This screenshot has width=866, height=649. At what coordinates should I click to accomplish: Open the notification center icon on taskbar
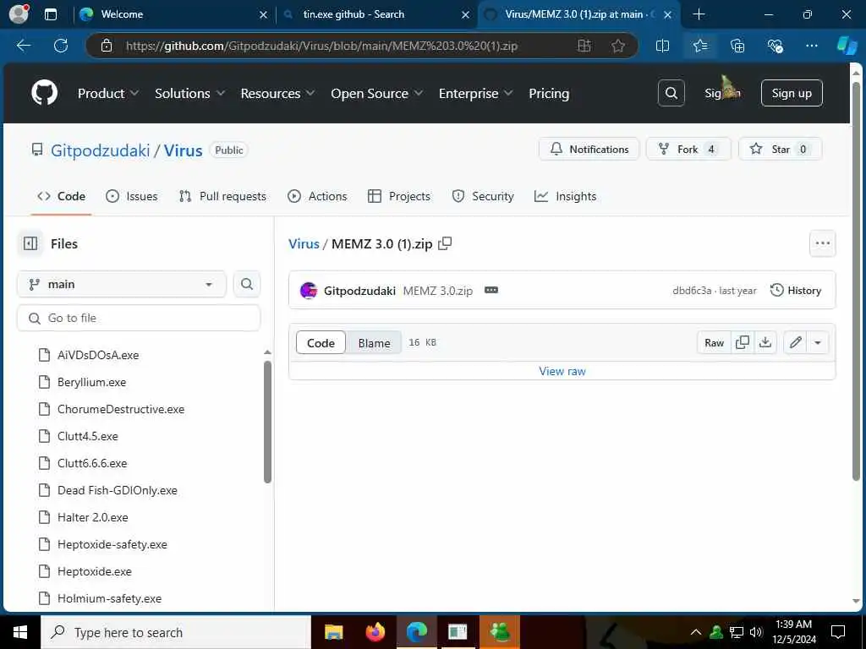838,632
